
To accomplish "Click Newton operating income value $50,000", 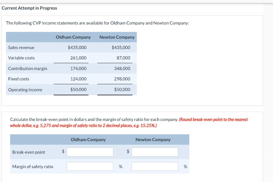I will (x=122, y=90).
